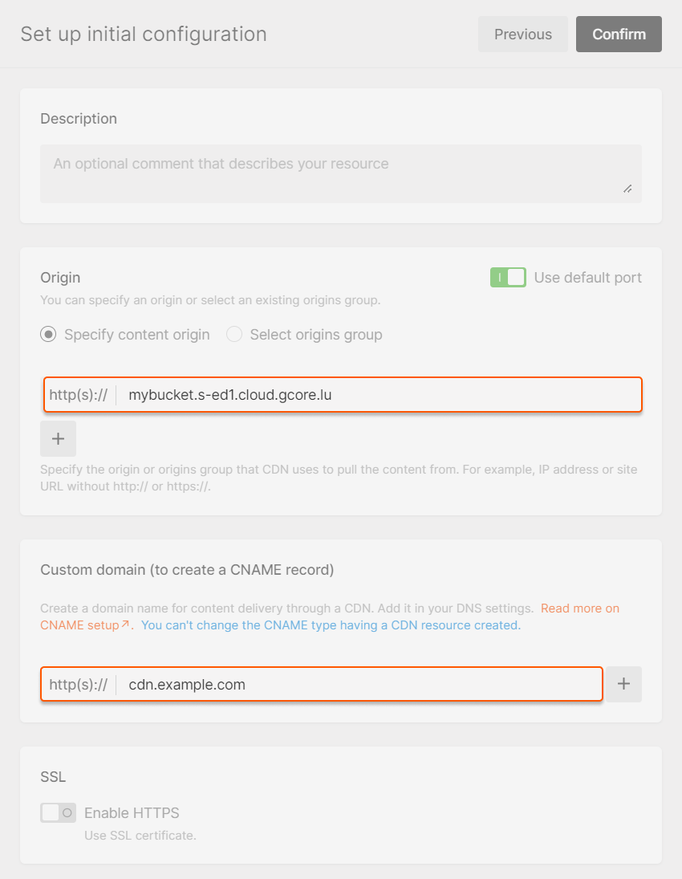Select the Select origins group radio button
Image resolution: width=682 pixels, height=879 pixels.
point(234,334)
